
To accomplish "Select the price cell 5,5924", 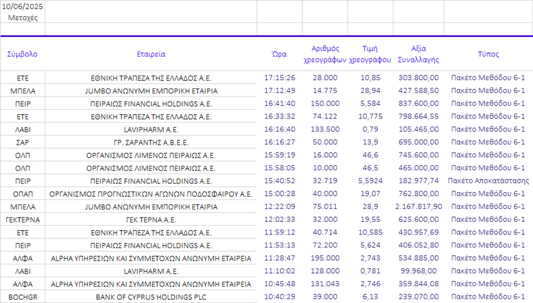I will click(370, 181).
